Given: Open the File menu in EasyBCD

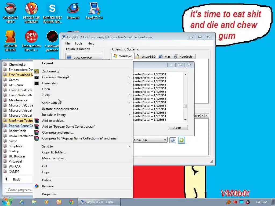Looking at the screenshot, I should (x=67, y=43).
